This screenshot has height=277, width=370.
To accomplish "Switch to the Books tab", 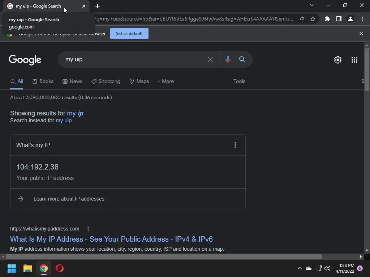I will [43, 82].
